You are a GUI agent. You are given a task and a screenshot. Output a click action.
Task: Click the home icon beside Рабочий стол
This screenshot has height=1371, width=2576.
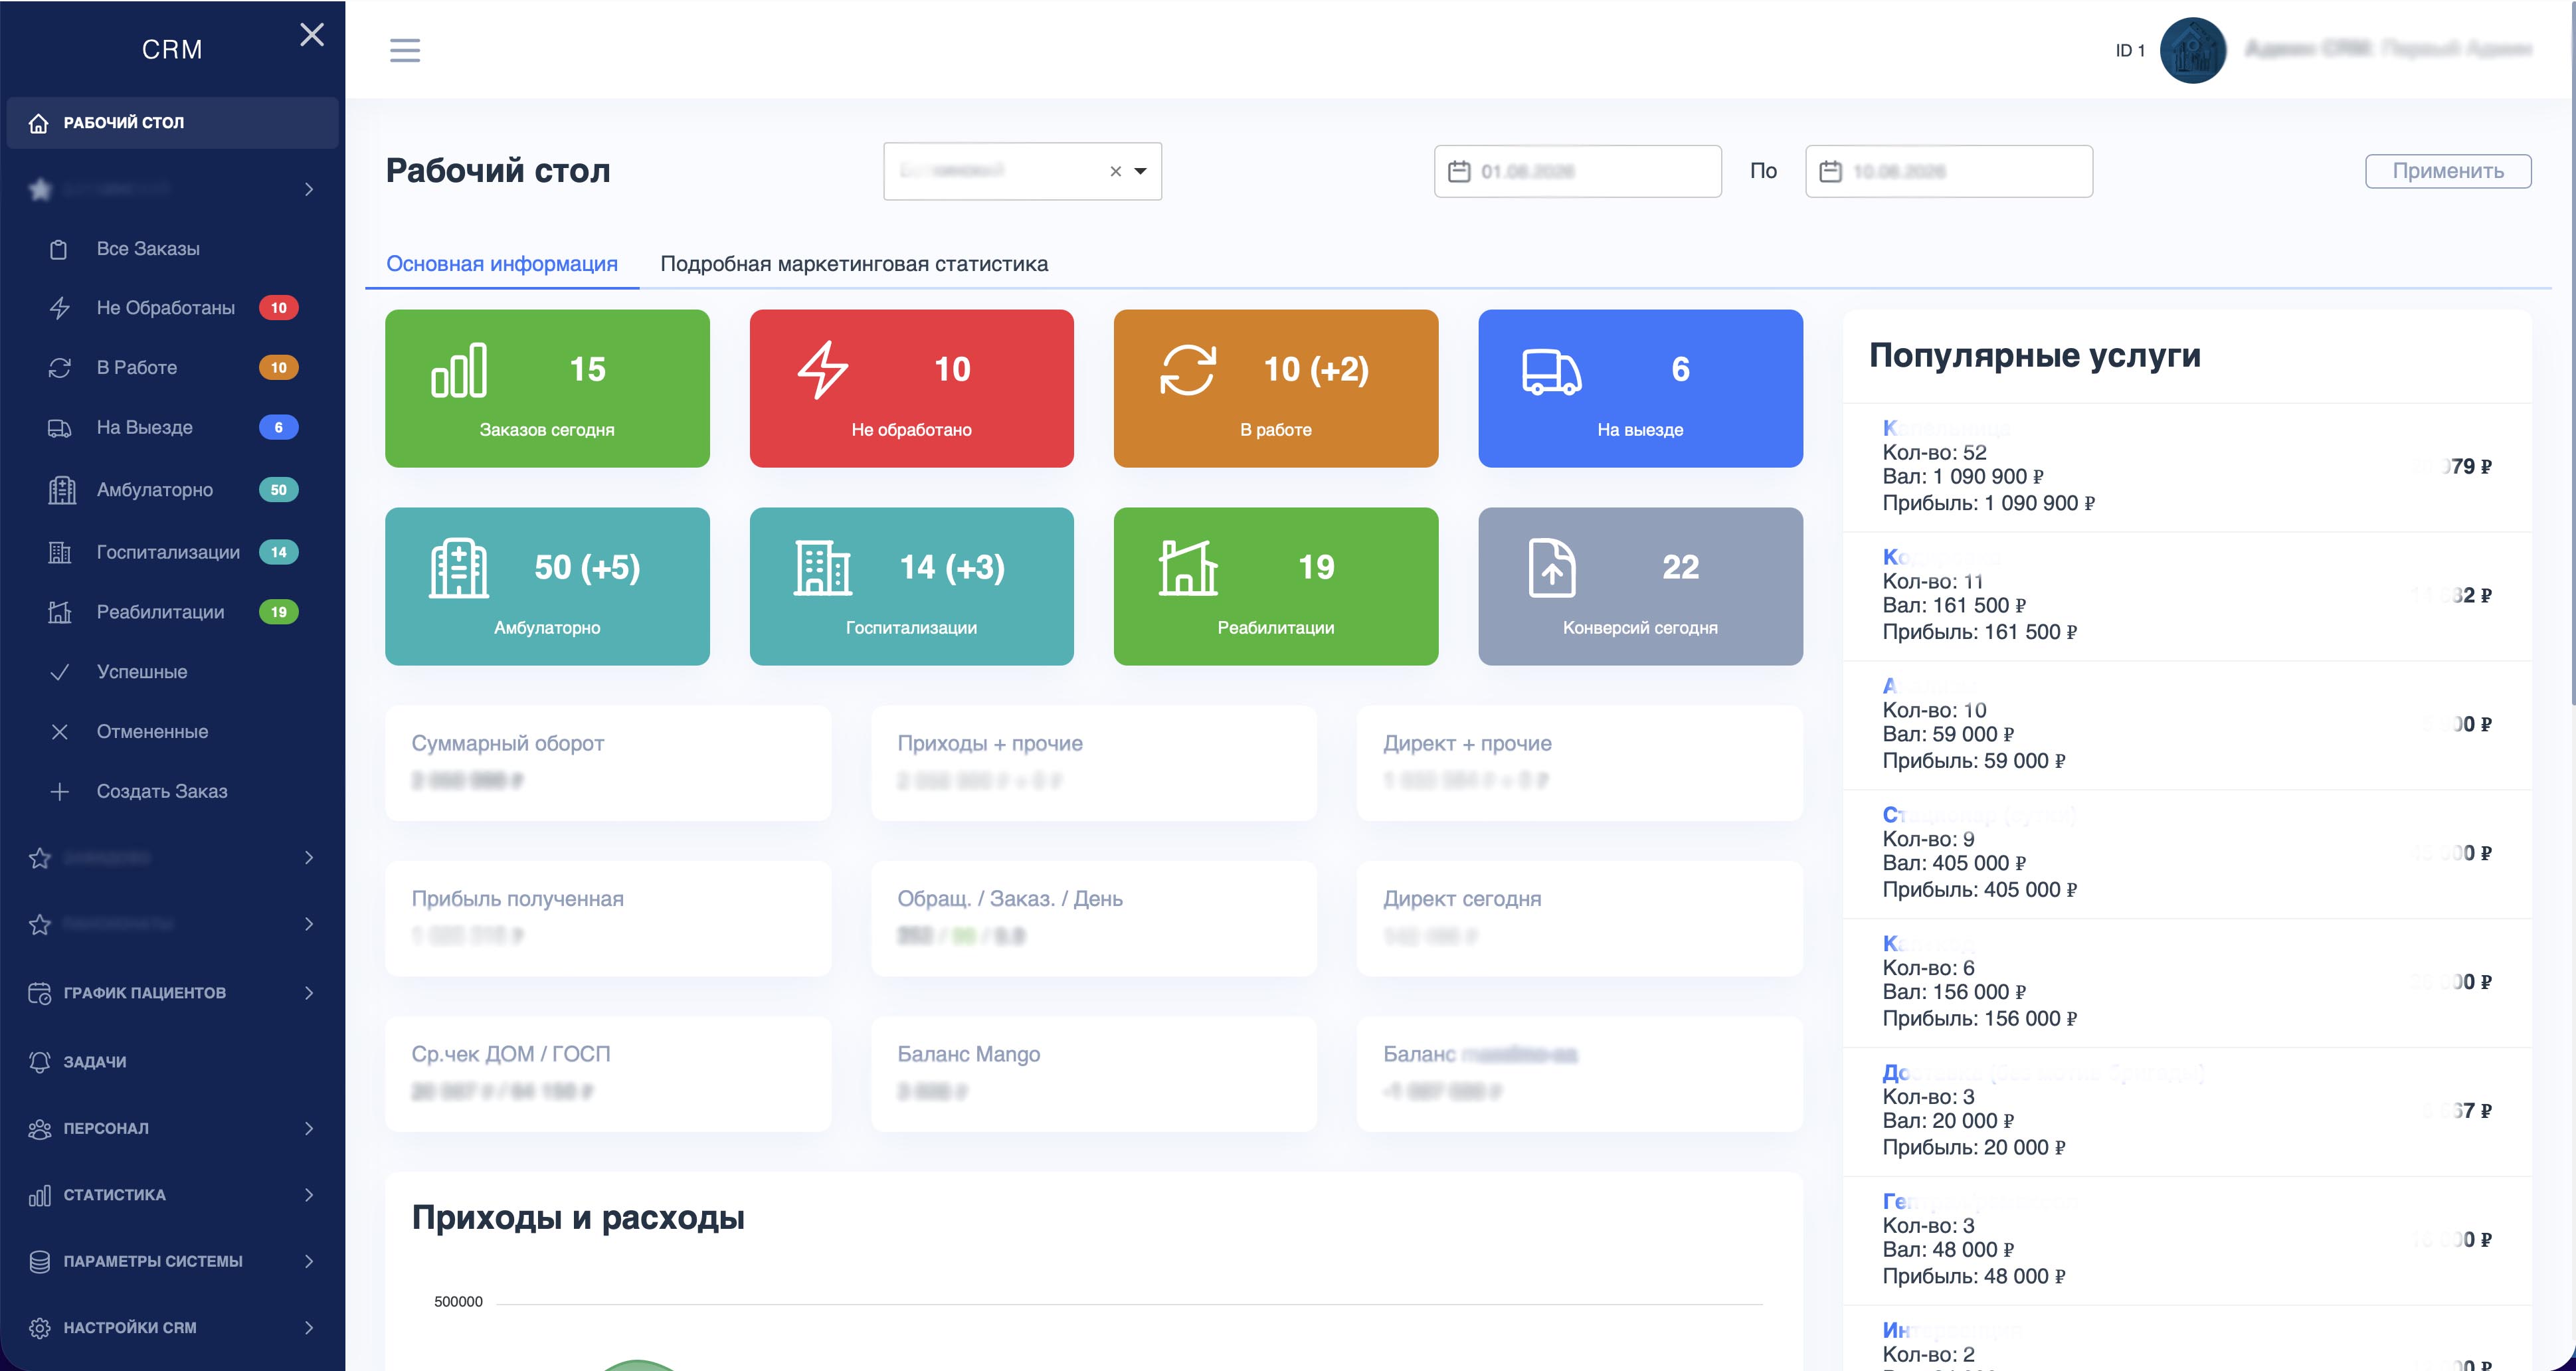click(38, 123)
